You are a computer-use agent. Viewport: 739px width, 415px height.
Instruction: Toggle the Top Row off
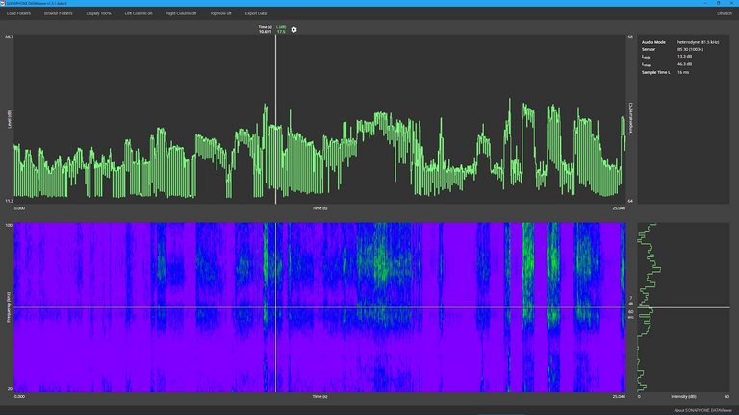point(220,13)
